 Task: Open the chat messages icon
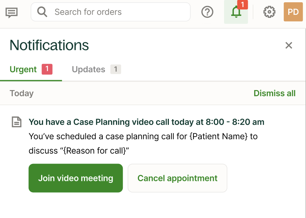[11, 12]
